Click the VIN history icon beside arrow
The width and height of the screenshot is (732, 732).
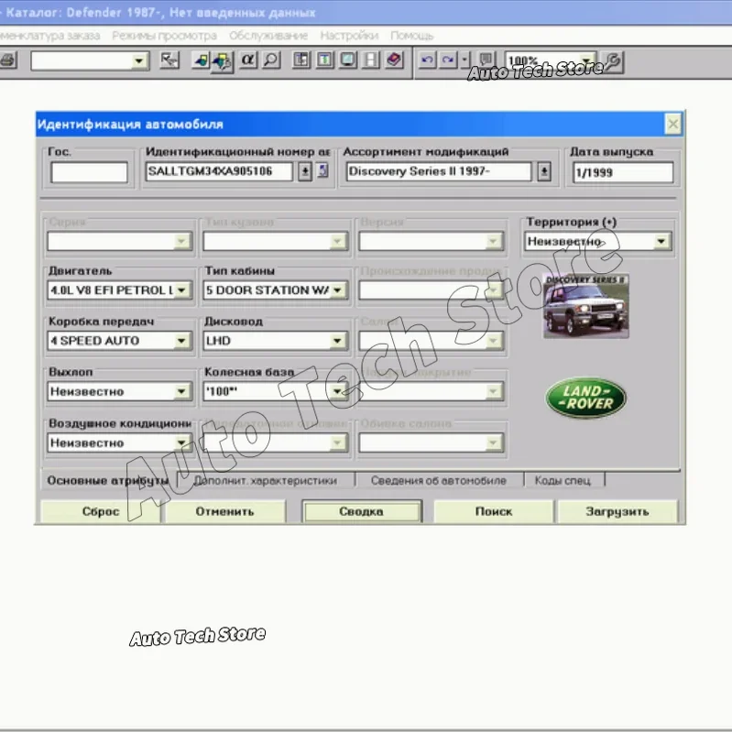pos(322,170)
